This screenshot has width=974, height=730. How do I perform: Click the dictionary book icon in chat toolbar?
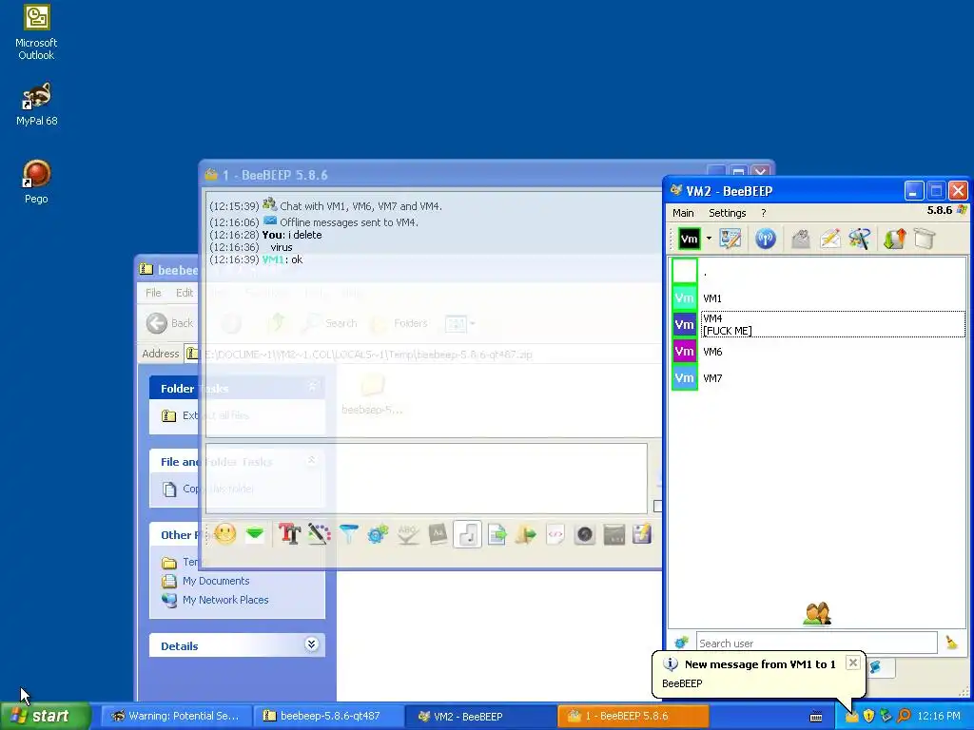coord(438,534)
